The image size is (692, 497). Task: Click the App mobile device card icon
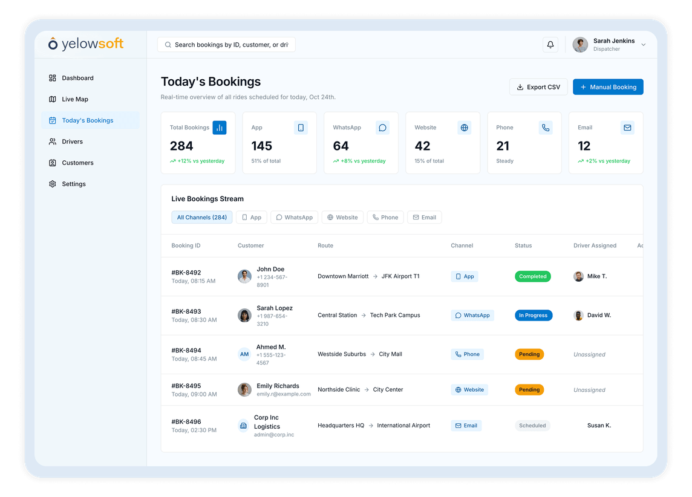click(x=301, y=128)
